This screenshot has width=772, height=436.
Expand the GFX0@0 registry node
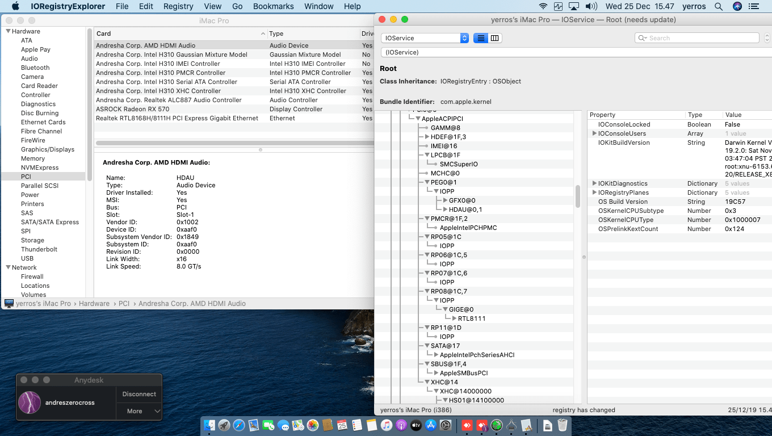(445, 200)
